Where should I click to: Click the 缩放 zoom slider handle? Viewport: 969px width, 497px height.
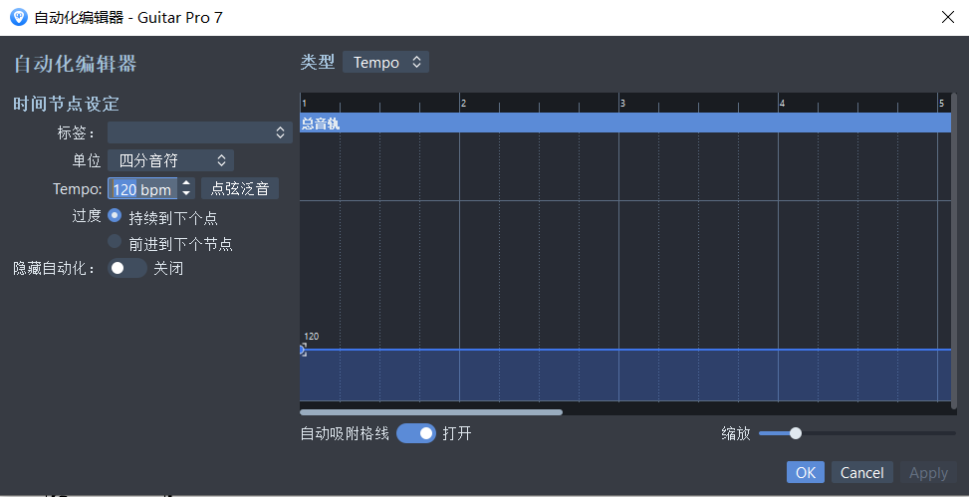pyautogui.click(x=795, y=433)
